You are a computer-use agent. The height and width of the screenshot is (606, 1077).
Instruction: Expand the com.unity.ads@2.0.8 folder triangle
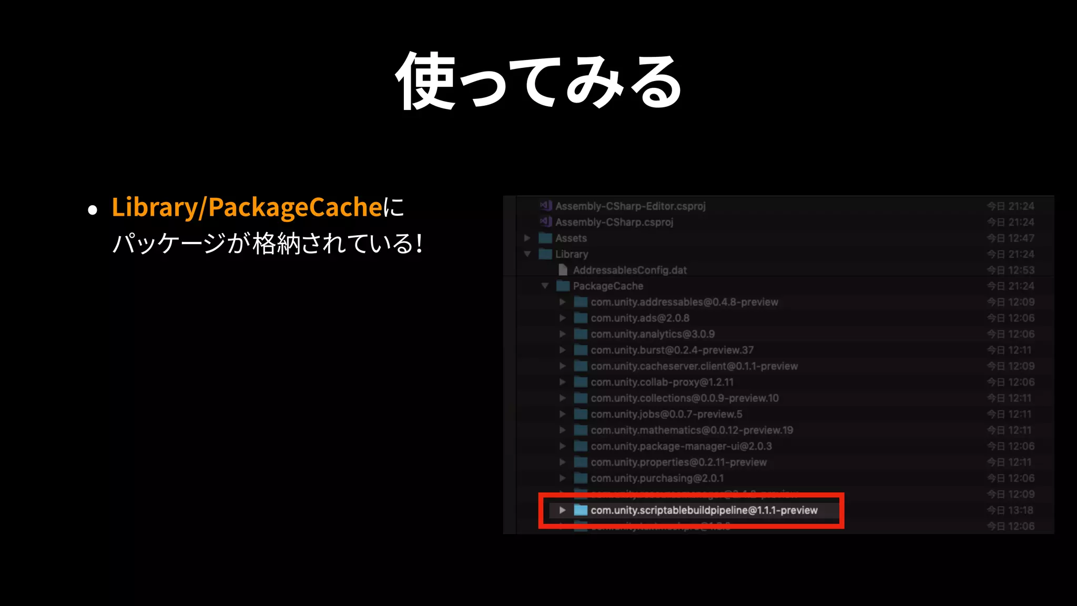click(x=562, y=318)
